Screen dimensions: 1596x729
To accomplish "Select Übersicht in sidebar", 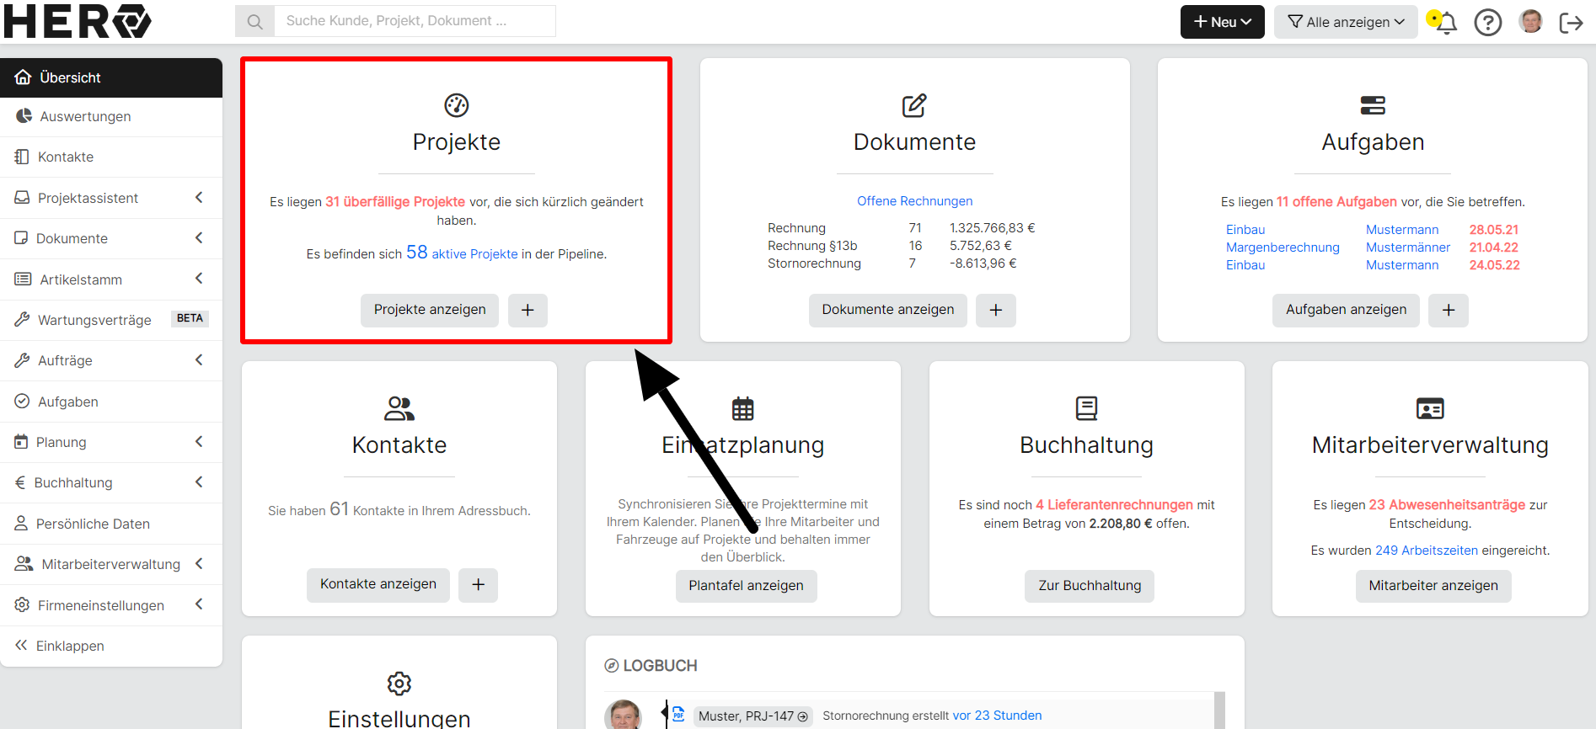I will (x=111, y=77).
